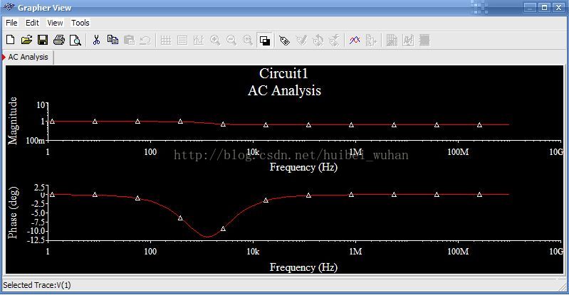Click the phase curve minimum dip
Screen dimensions: 569x295
208,237
